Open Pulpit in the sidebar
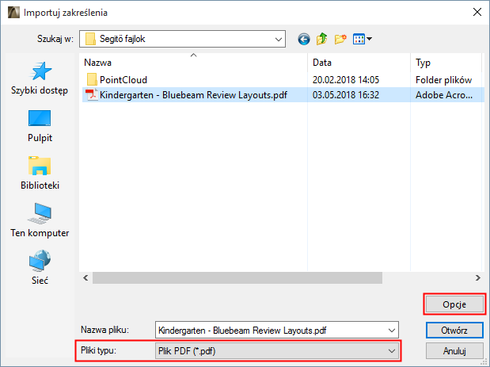Screen dimensions: 490x367 [40, 126]
